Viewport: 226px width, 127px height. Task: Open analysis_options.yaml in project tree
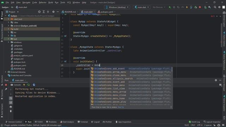23,55
